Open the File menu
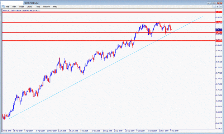Viewport: 224px width, 134px height. [x=8, y=6]
